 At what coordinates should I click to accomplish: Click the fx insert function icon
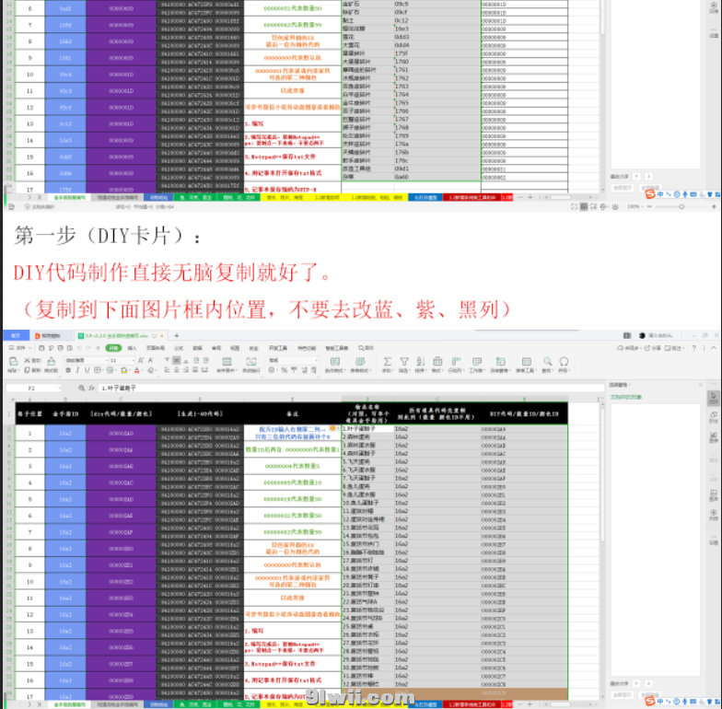coord(92,389)
